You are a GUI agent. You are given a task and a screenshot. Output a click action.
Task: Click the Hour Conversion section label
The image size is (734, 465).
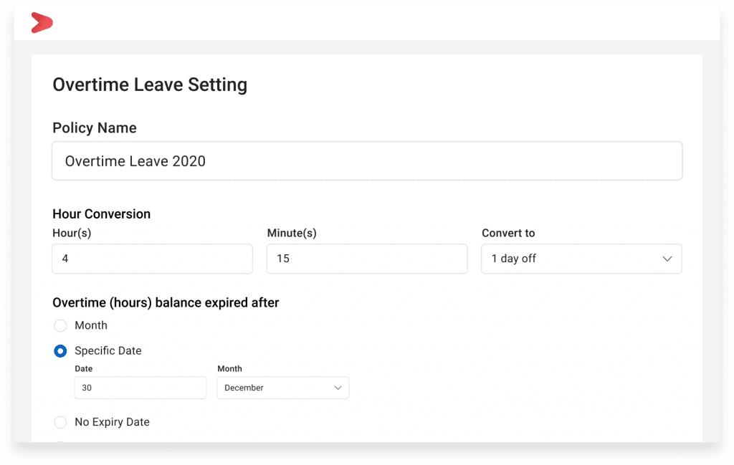click(x=101, y=214)
